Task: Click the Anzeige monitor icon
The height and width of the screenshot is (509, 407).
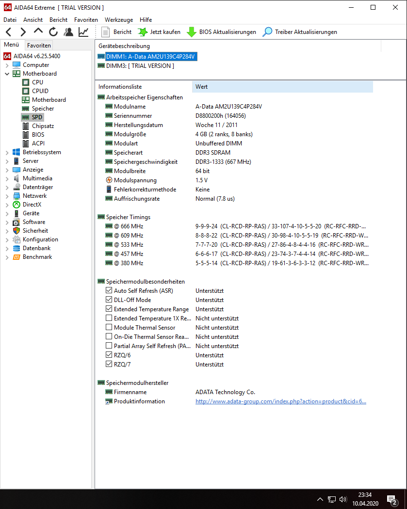Action: (16, 170)
